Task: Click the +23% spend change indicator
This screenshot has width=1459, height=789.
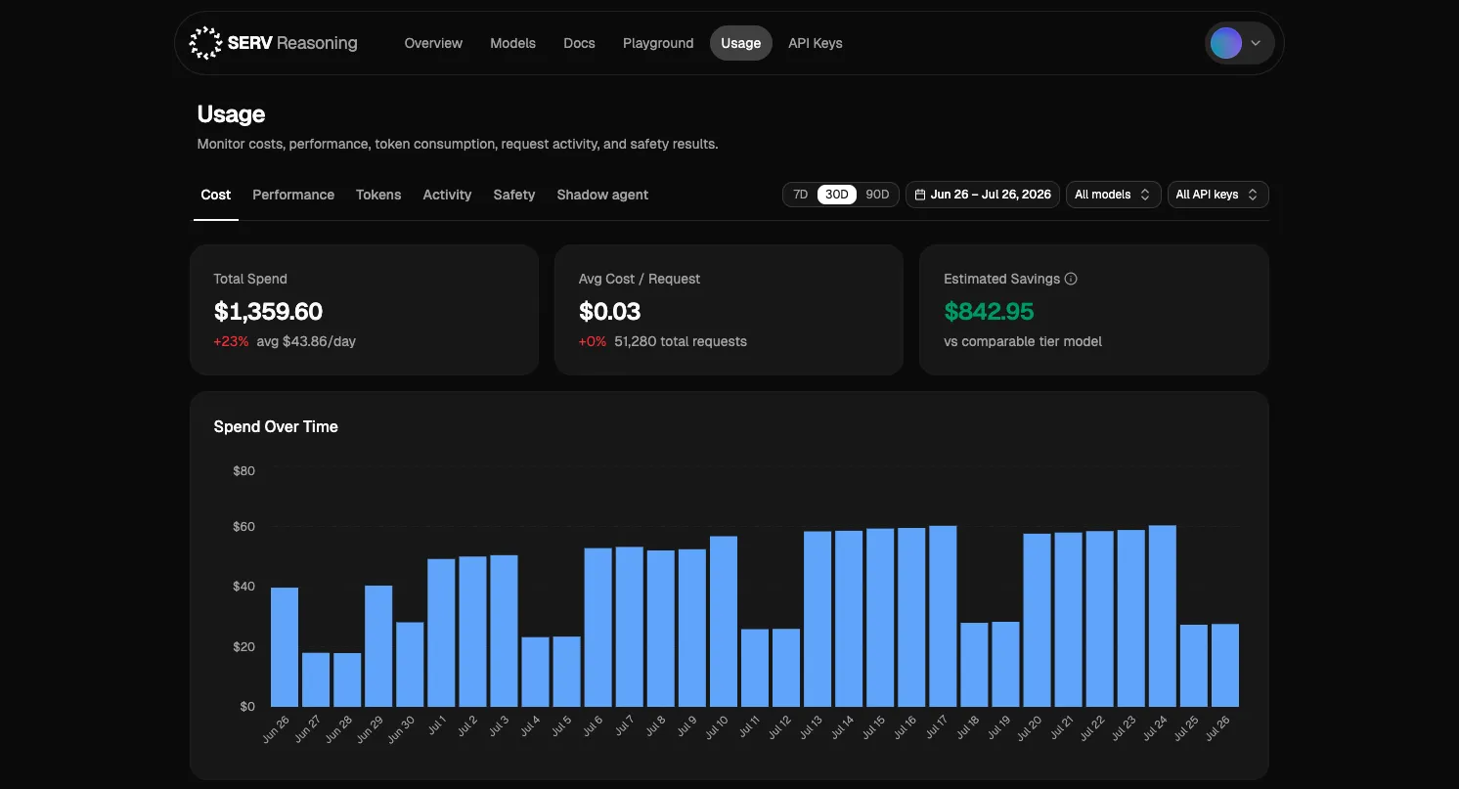Action: pos(231,341)
